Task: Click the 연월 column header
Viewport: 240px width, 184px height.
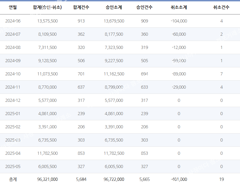Action: pyautogui.click(x=13, y=7)
